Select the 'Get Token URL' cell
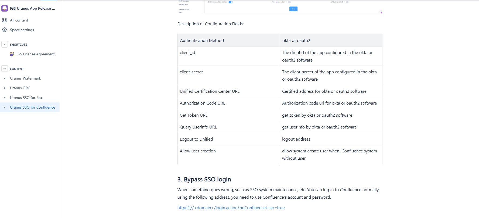Image resolution: width=479 pixels, height=218 pixels. [229, 115]
